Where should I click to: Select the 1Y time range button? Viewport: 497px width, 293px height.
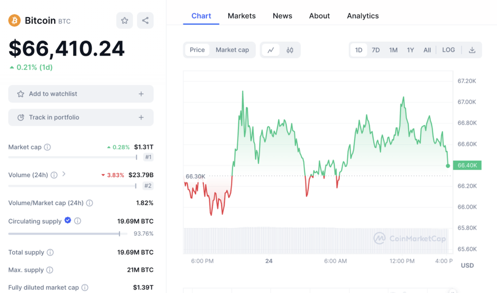(x=410, y=50)
